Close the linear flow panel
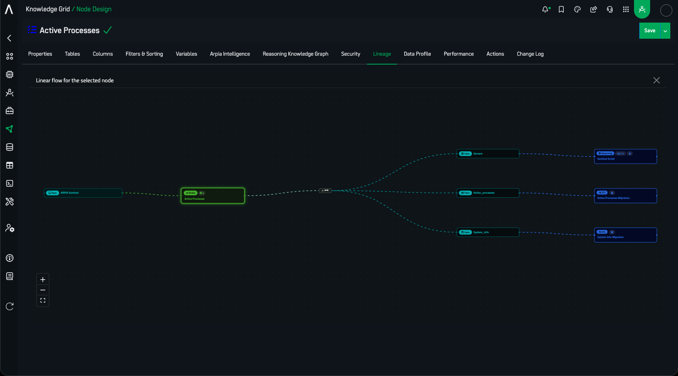678x376 pixels. [x=657, y=80]
